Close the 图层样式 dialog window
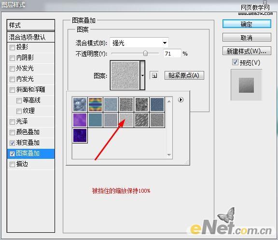Viewport: 278px width, 240px height. pyautogui.click(x=265, y=2)
